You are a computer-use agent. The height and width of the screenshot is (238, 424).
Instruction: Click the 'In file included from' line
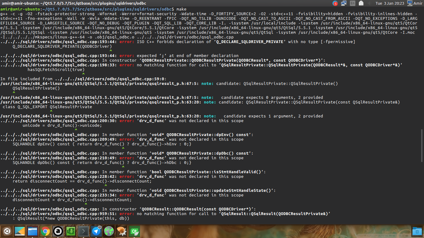(x=83, y=79)
